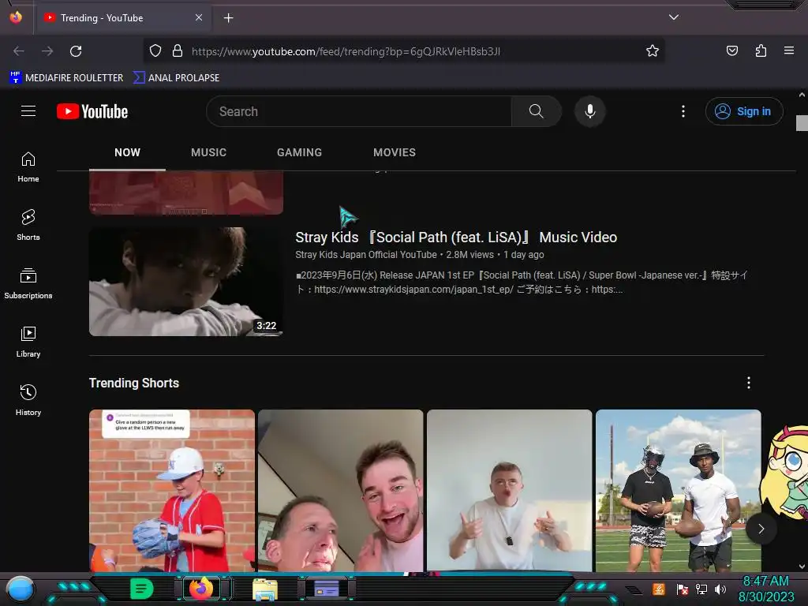Click volume speaker tray icon
The width and height of the screenshot is (808, 606).
pyautogui.click(x=720, y=589)
